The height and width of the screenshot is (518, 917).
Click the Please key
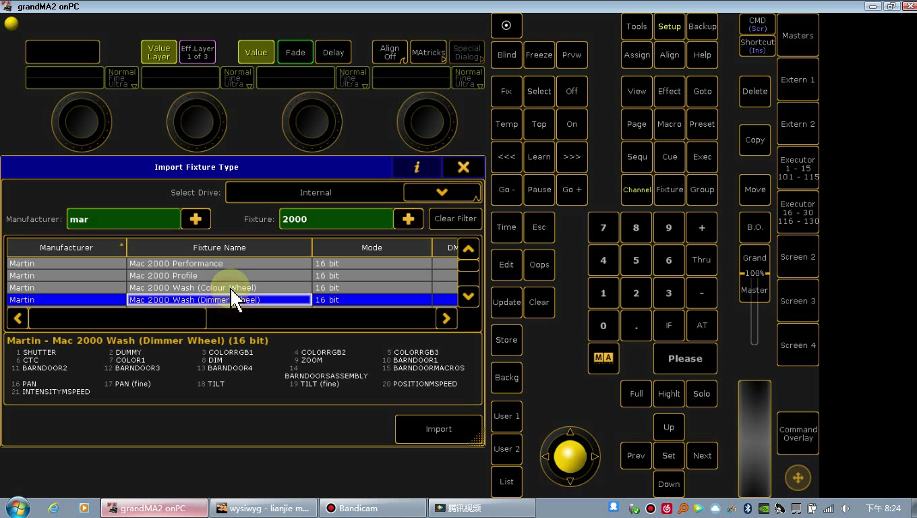[685, 359]
